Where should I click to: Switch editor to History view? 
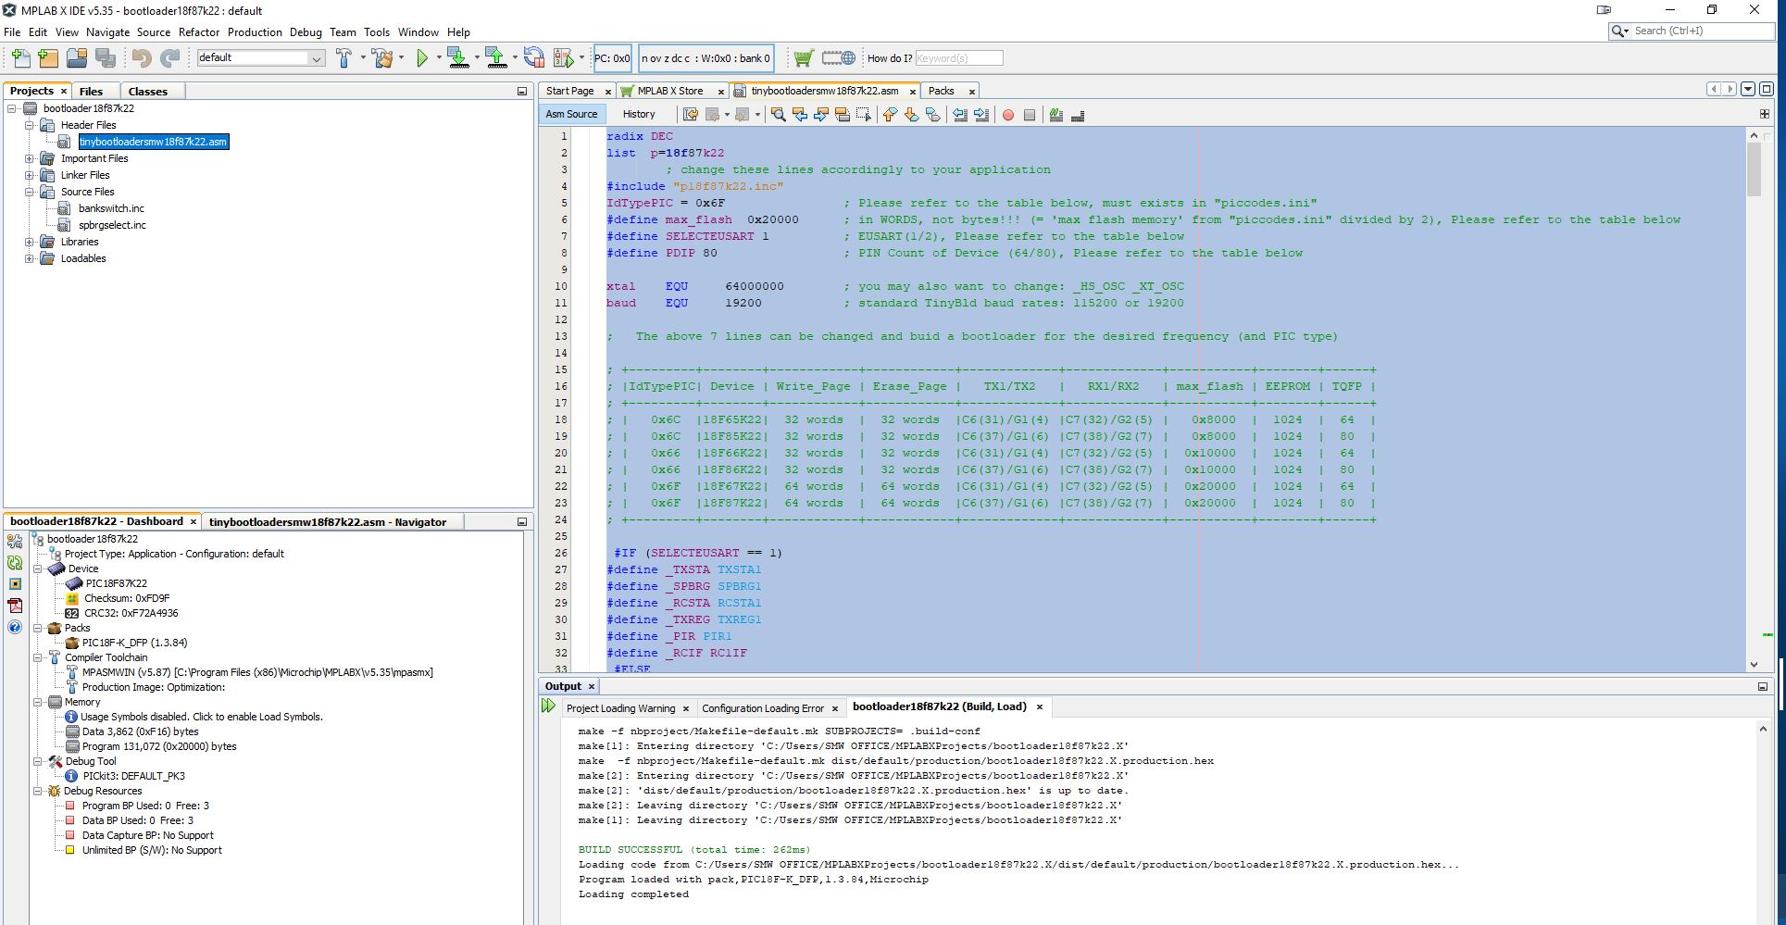click(638, 114)
